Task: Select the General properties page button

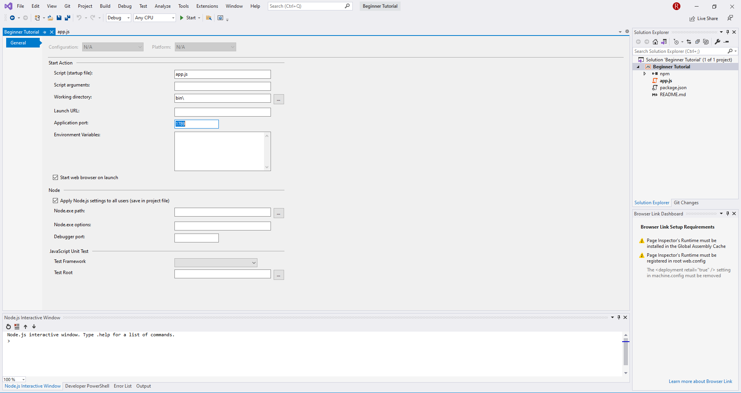Action: [23, 43]
